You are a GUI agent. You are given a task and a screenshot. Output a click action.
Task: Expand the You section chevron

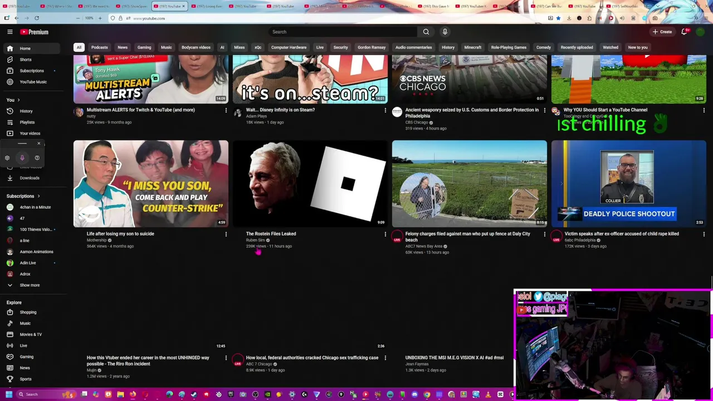click(x=18, y=100)
